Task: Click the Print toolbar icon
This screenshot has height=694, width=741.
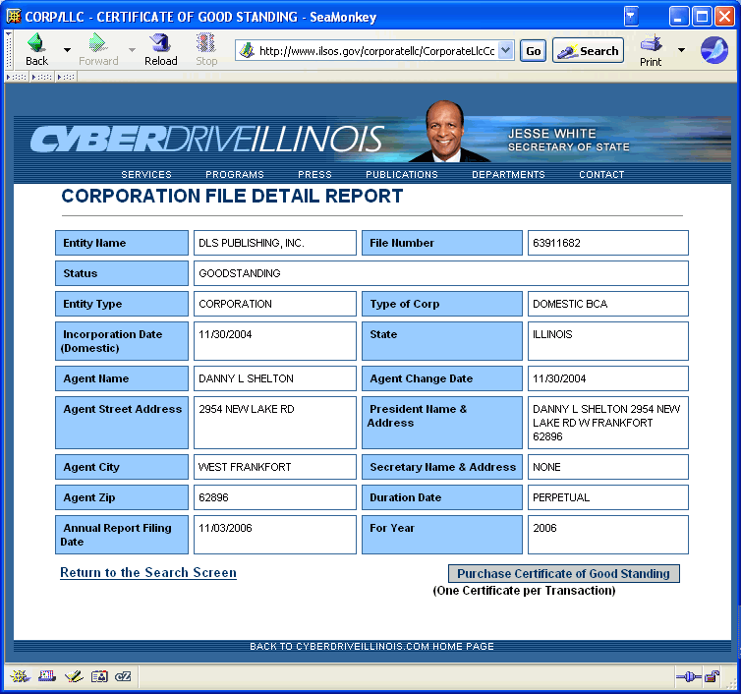Action: [651, 50]
